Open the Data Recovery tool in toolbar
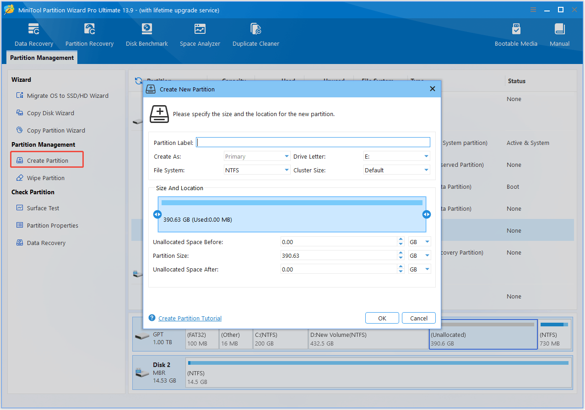 point(34,35)
